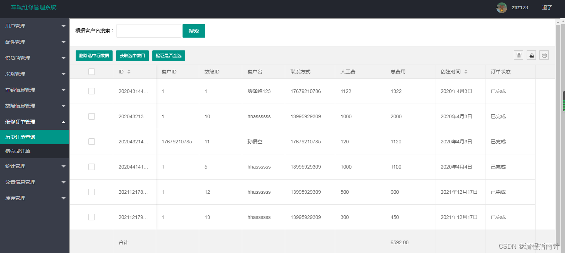Screen dimensions: 565x253
Task: Sort by 创建时间 column arrows
Action: 466,72
